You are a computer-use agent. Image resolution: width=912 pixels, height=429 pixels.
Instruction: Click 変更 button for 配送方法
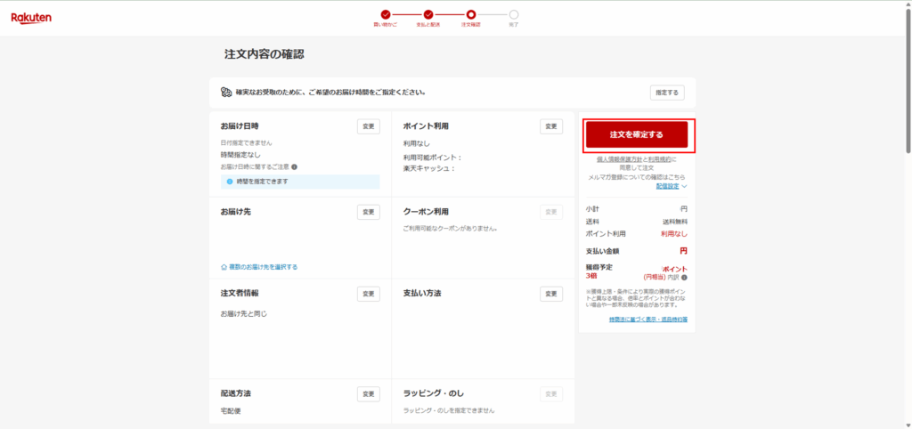pyautogui.click(x=368, y=393)
